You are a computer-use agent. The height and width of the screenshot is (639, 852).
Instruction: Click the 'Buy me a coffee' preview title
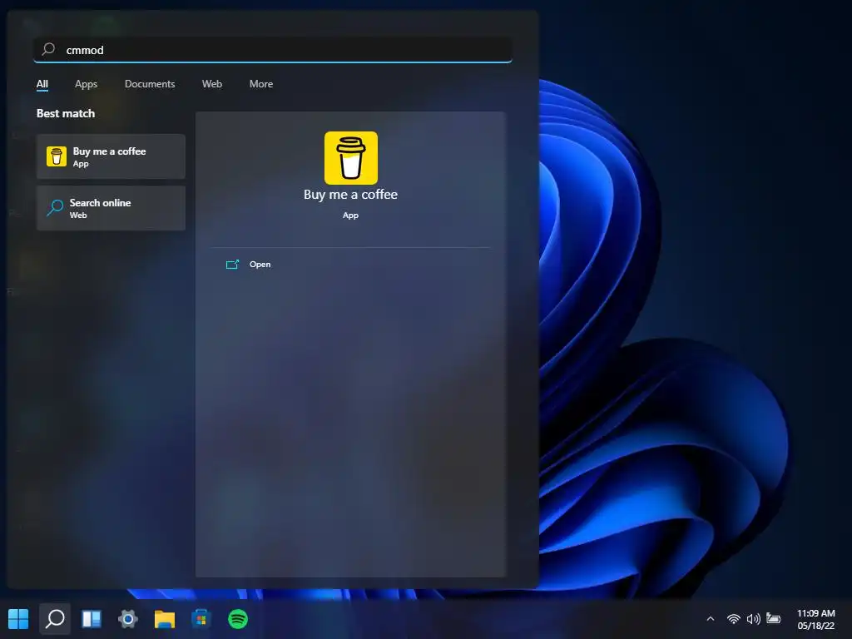(350, 195)
